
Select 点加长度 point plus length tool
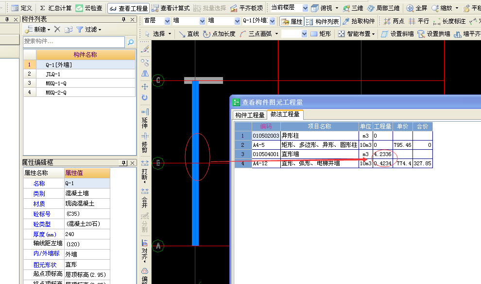pyautogui.click(x=219, y=33)
